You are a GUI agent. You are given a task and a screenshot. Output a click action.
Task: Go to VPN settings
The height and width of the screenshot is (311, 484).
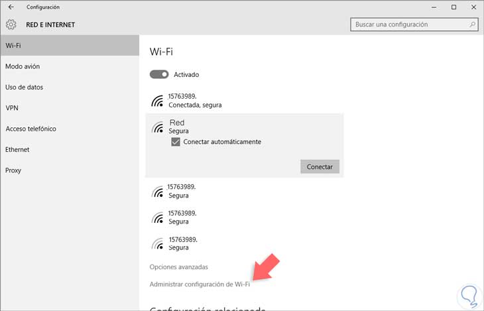(x=12, y=108)
